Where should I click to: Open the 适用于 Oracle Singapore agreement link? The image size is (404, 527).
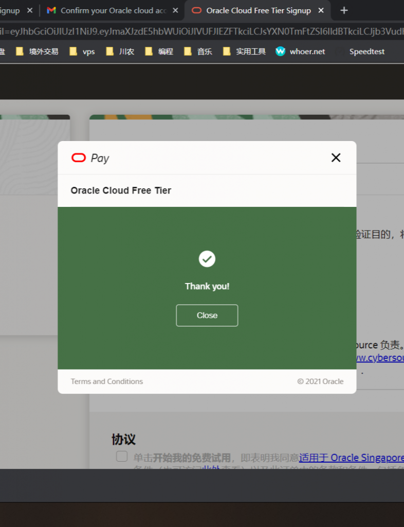(x=352, y=458)
